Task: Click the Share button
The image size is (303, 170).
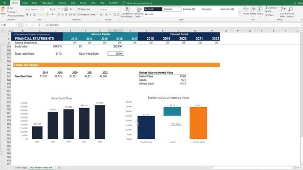Action: pyautogui.click(x=298, y=3)
